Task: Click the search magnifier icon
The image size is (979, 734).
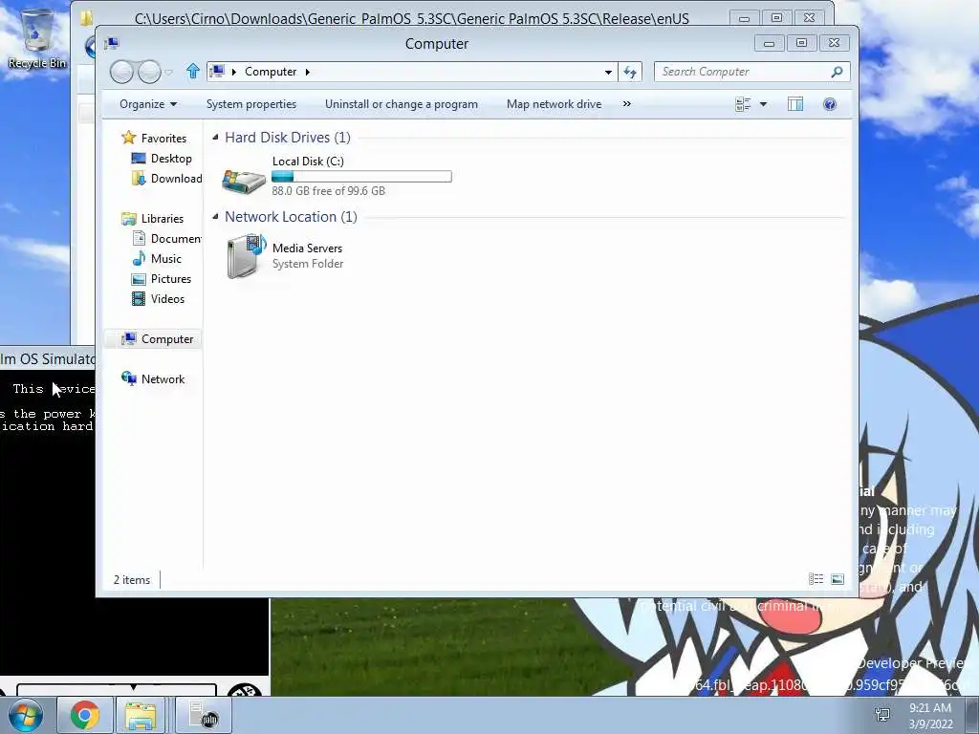Action: (x=838, y=72)
